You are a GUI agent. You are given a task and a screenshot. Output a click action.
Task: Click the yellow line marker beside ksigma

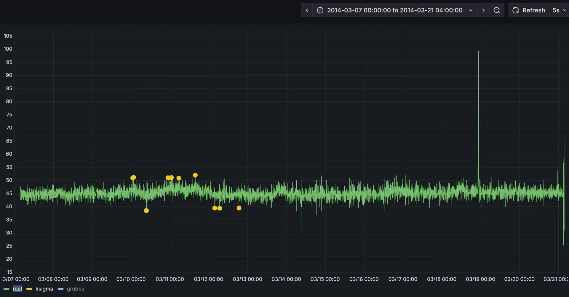pos(29,289)
